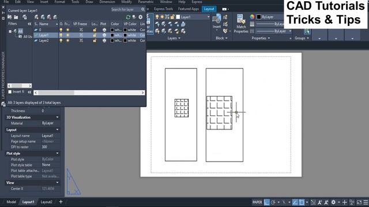The image size is (369, 207).
Task: Click the Insert block icon
Action: (x=217, y=19)
